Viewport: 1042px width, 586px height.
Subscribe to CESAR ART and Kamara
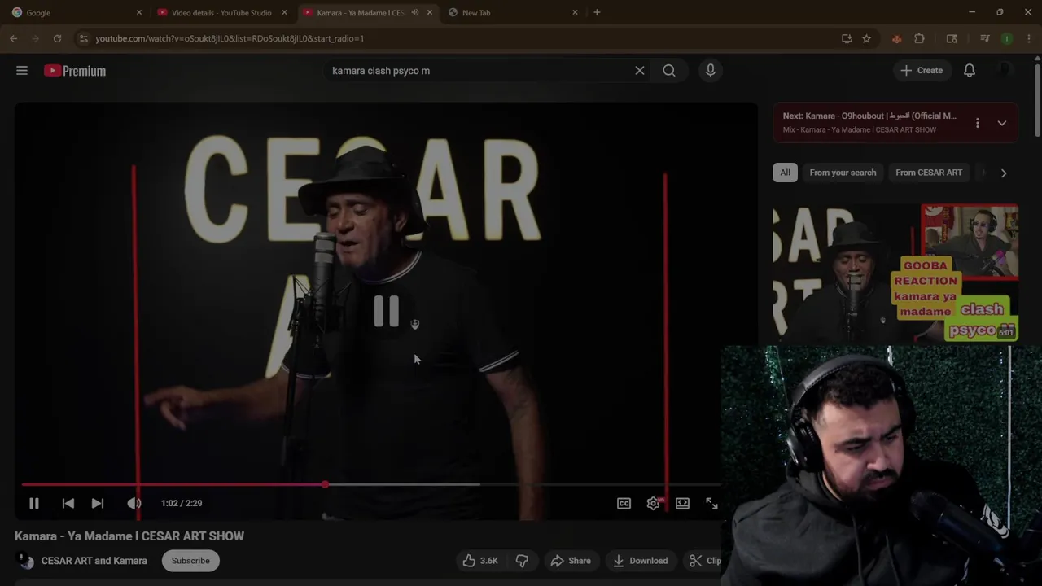(190, 561)
